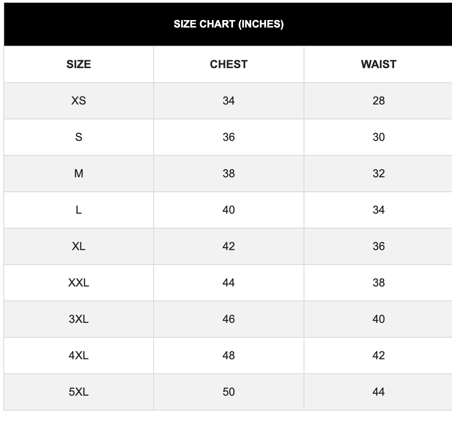Select the WAIST column header
The width and height of the screenshot is (452, 433).
point(378,64)
